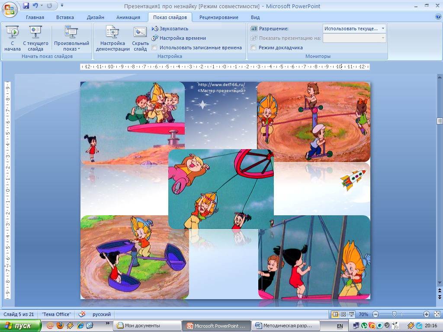The width and height of the screenshot is (443, 332).
Task: Click the 70% zoom level button
Action: click(363, 314)
